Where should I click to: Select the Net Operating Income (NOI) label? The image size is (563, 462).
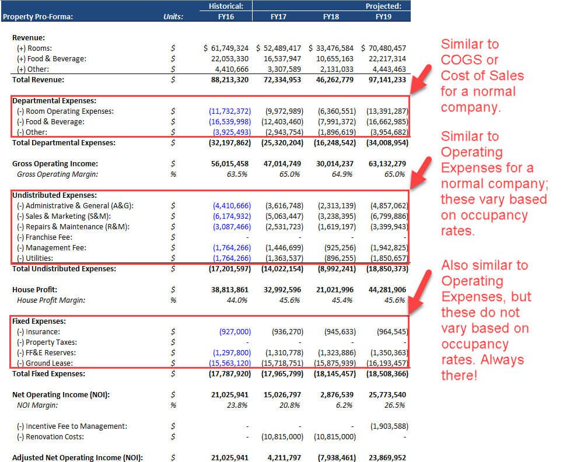coord(61,394)
